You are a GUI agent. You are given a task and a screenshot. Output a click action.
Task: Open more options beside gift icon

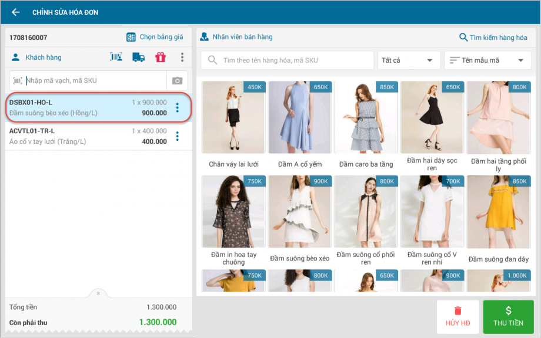(182, 57)
